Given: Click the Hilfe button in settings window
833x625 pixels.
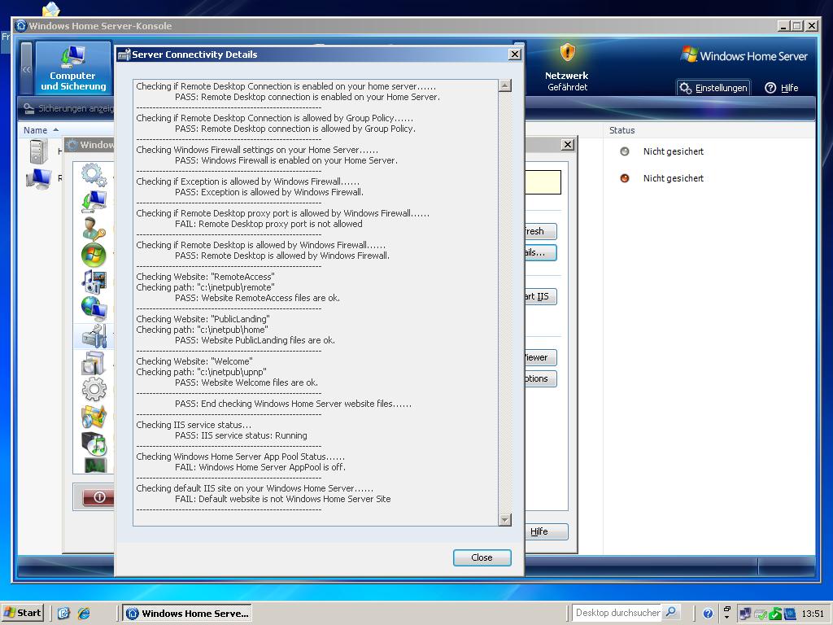Looking at the screenshot, I should click(x=547, y=531).
